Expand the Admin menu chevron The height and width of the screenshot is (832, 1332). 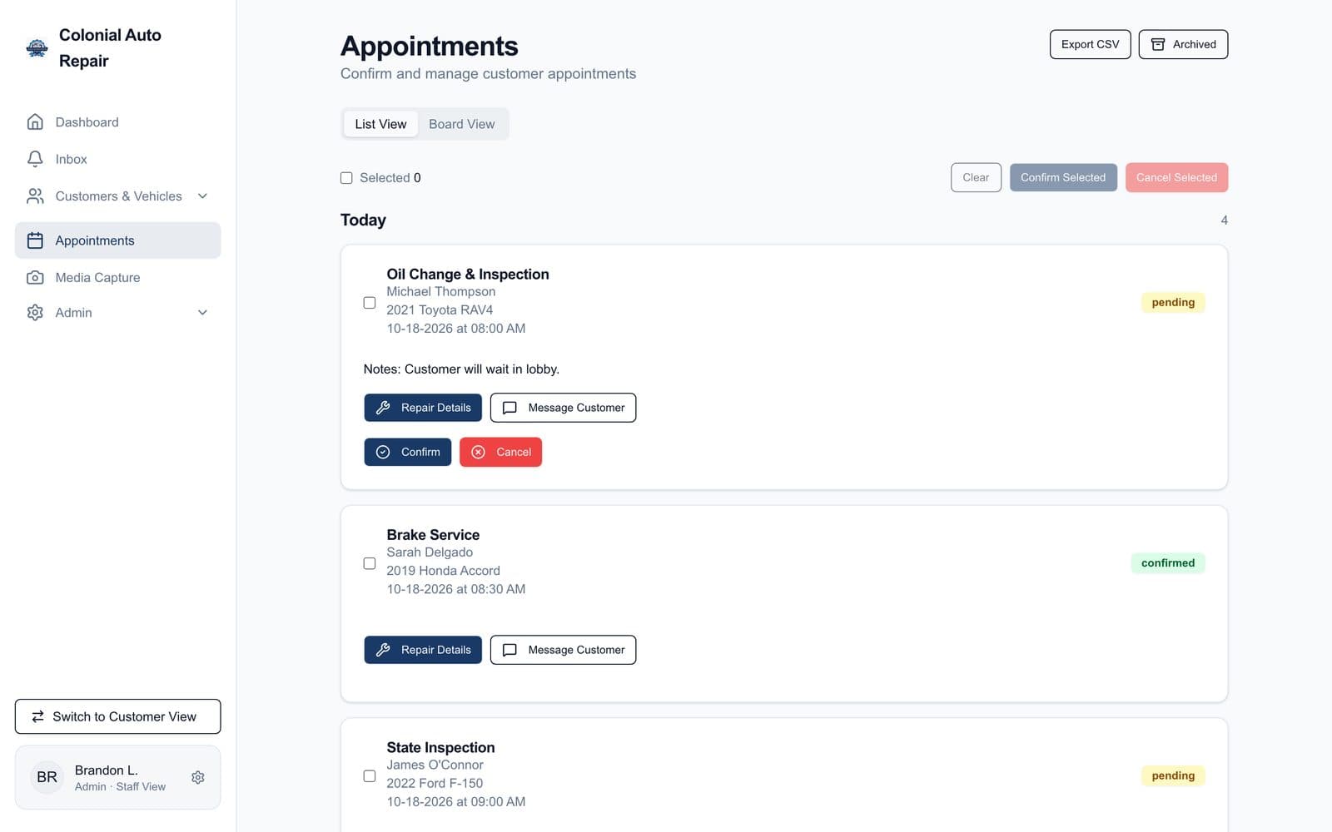tap(202, 313)
